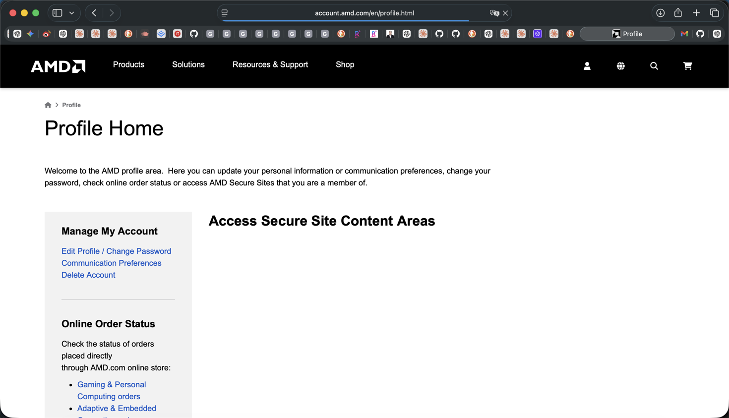Toggle the Safari sidebar button
This screenshot has height=418, width=729.
(58, 13)
